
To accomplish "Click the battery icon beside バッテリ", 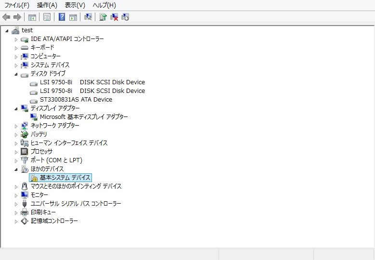I will (25, 134).
